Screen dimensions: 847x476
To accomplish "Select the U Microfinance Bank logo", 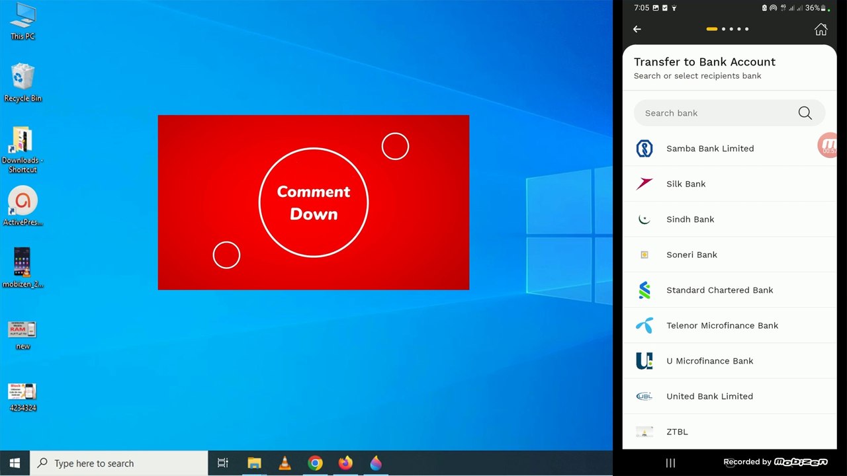I will 645,361.
